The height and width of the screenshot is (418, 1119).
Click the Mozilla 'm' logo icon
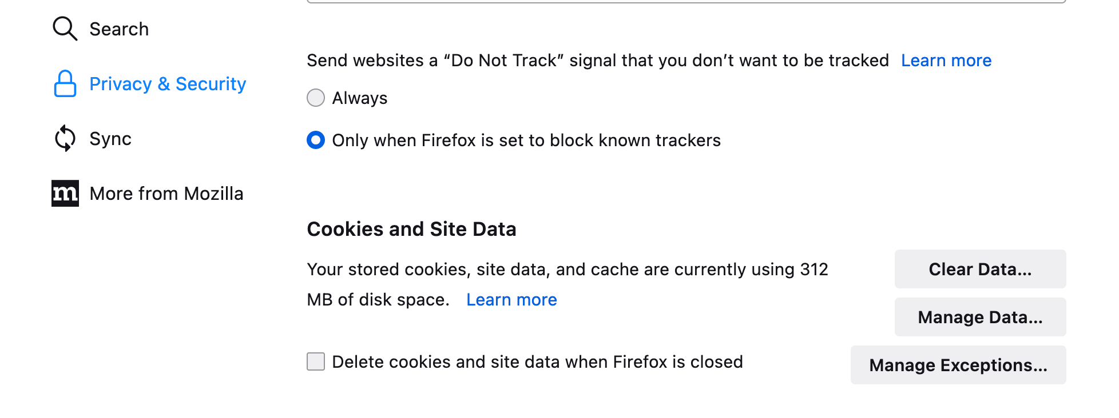click(65, 193)
